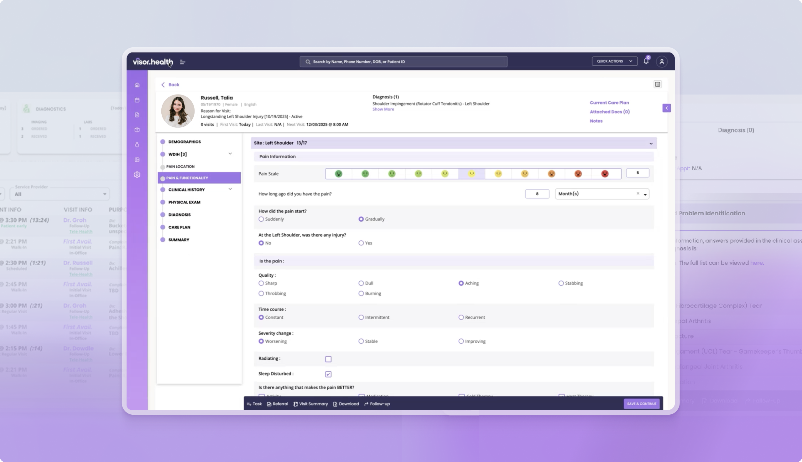This screenshot has width=802, height=462.
Task: Open the Home icon in the sidebar
Action: click(137, 85)
